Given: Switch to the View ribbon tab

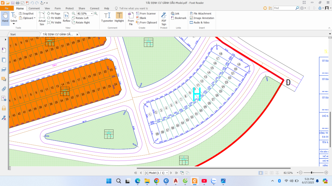Looking at the screenshot, I should (47, 8).
